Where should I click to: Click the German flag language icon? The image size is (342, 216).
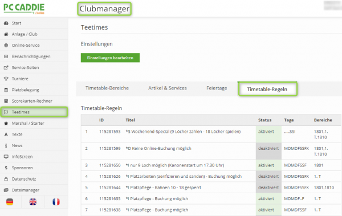pyautogui.click(x=10, y=202)
